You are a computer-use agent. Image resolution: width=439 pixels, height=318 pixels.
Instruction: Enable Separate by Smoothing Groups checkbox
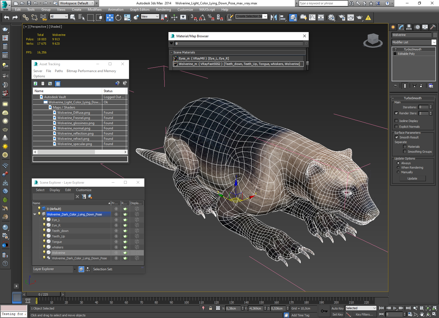tap(405, 151)
